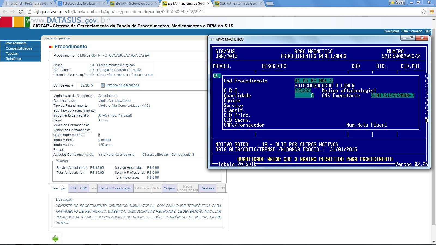Click browser back arrow

[5, 11]
